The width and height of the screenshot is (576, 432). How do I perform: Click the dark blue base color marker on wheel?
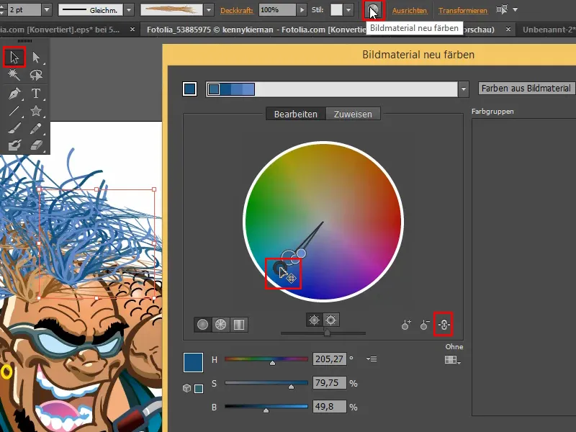click(x=279, y=268)
